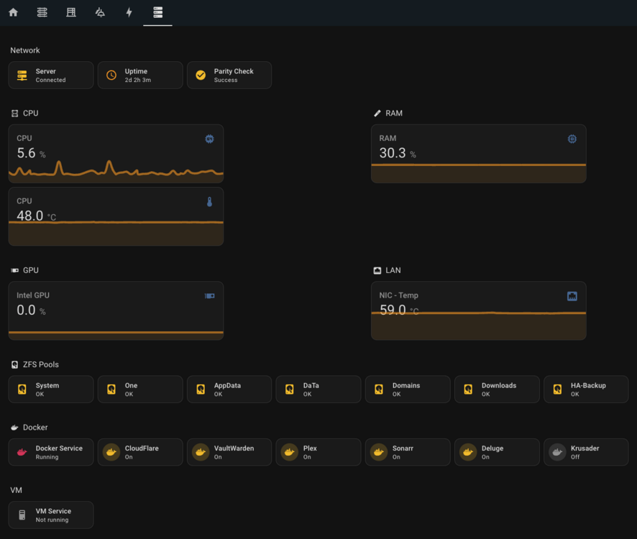Toggle the CloudFlare docker container
Image resolution: width=637 pixels, height=539 pixels.
[x=140, y=452]
